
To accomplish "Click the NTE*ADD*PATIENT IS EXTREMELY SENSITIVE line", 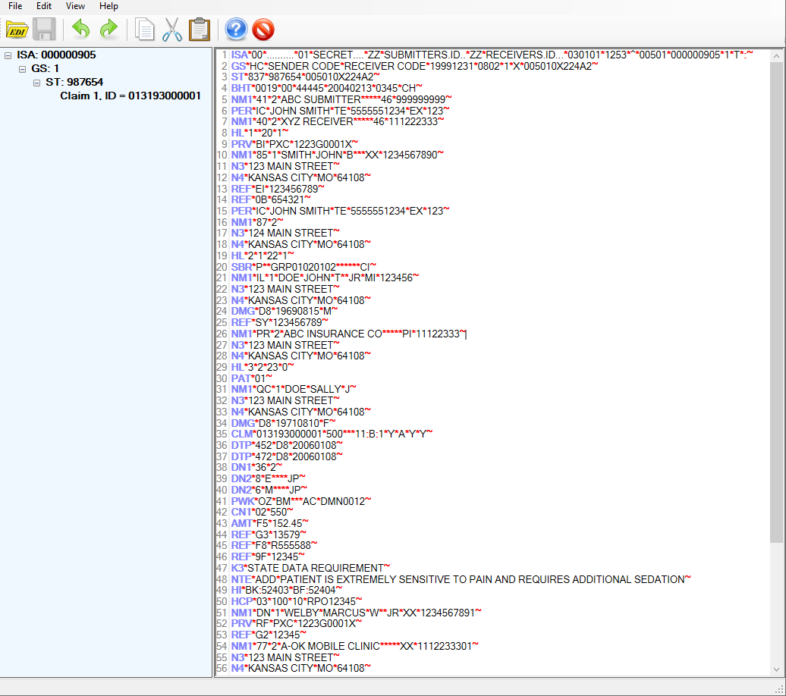I will (x=461, y=579).
